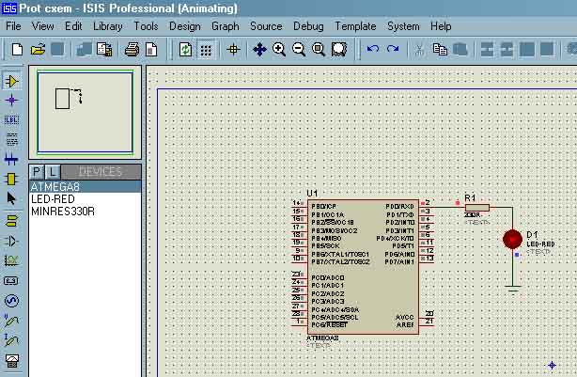Open design via the folder icon

click(38, 49)
